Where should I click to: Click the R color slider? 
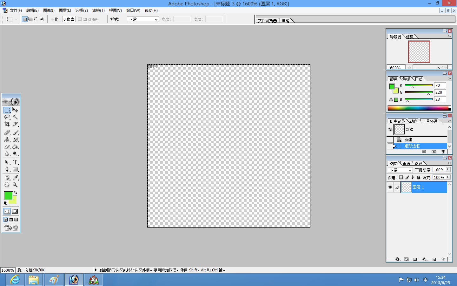(x=419, y=85)
